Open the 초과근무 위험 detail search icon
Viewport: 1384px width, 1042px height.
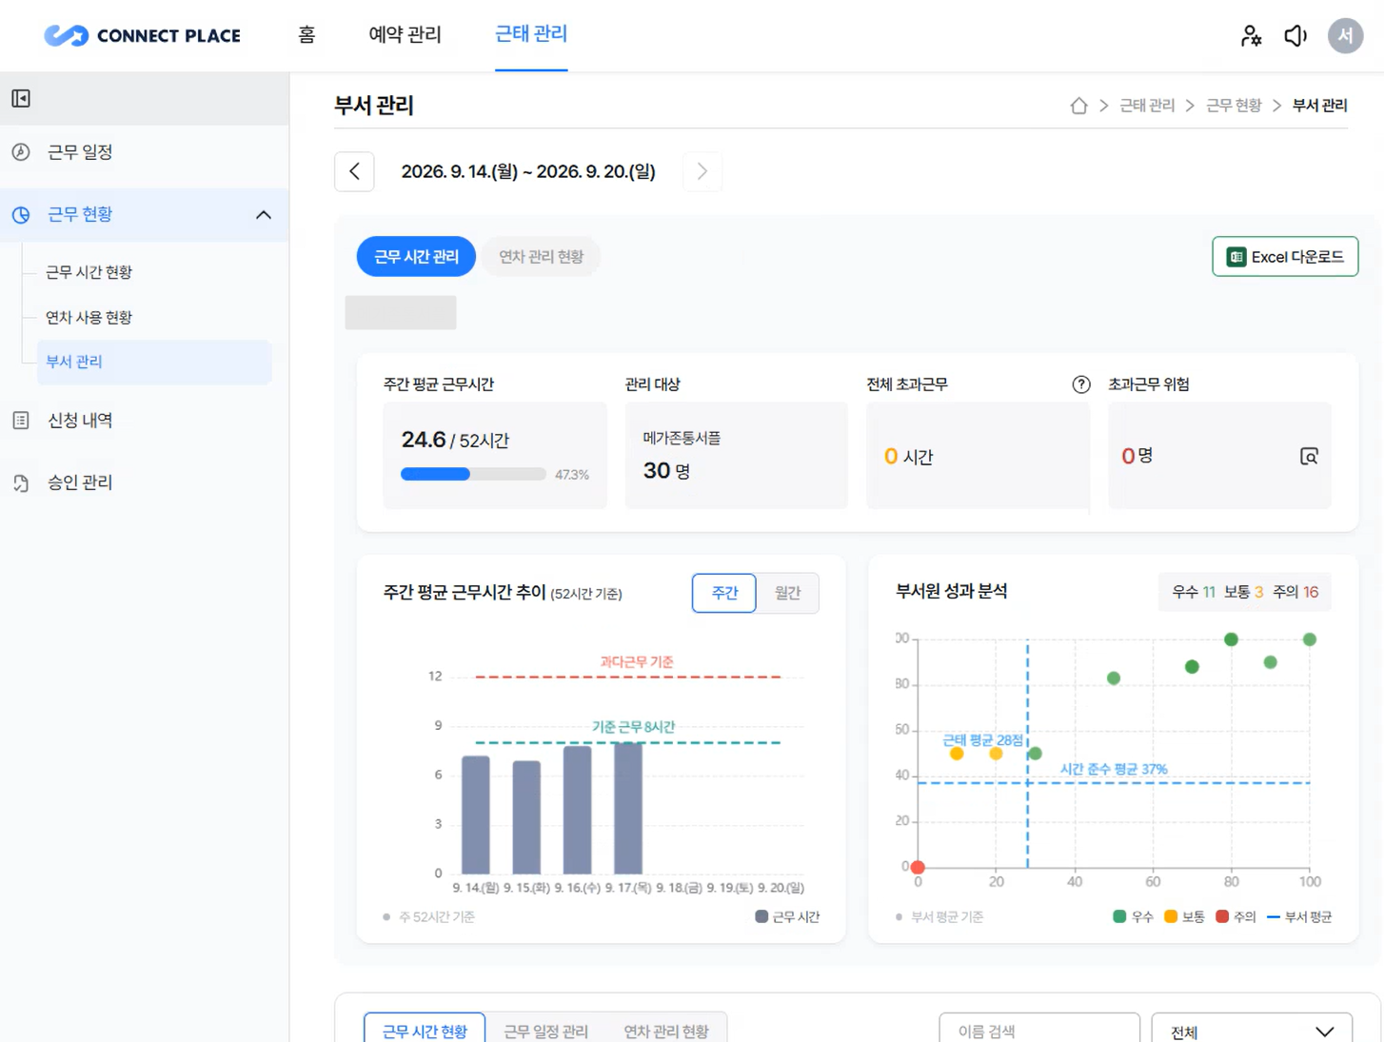coord(1309,456)
